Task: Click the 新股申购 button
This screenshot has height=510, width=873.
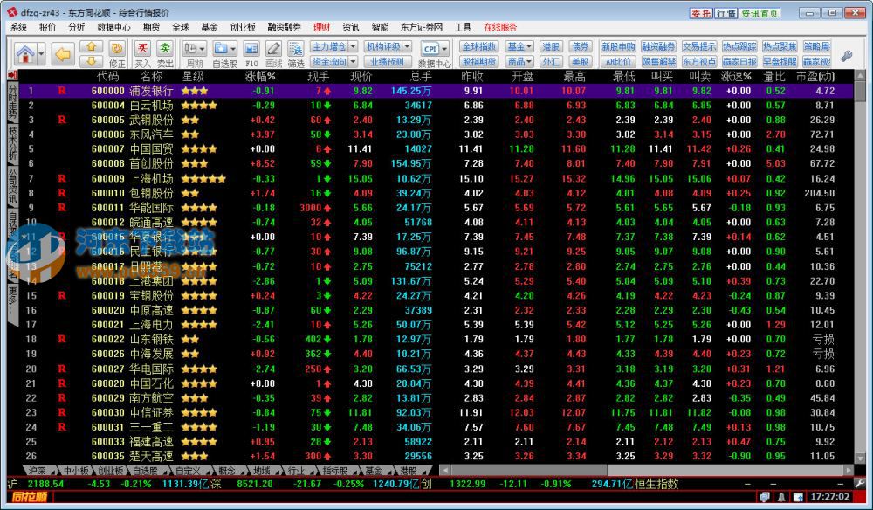Action: click(x=617, y=46)
